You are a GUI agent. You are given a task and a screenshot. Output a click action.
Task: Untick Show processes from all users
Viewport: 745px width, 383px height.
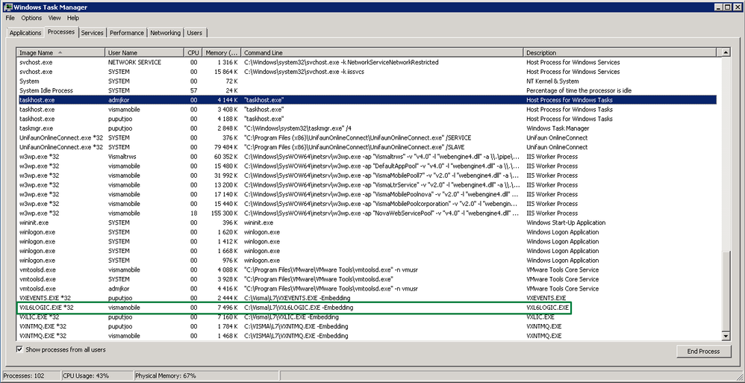pos(19,349)
